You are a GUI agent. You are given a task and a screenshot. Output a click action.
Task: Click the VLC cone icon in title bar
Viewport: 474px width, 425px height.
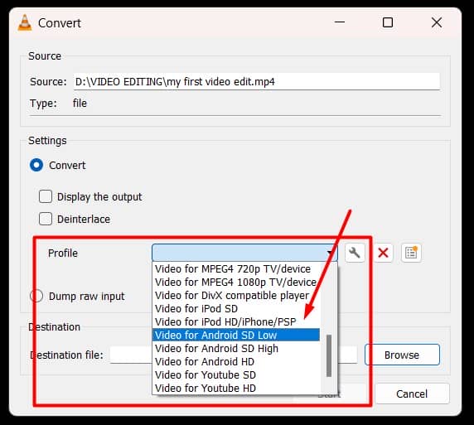coord(25,23)
